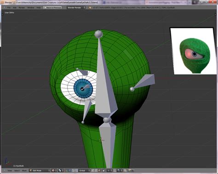Open the Mesh menu in the 3D viewport header

click(24, 170)
